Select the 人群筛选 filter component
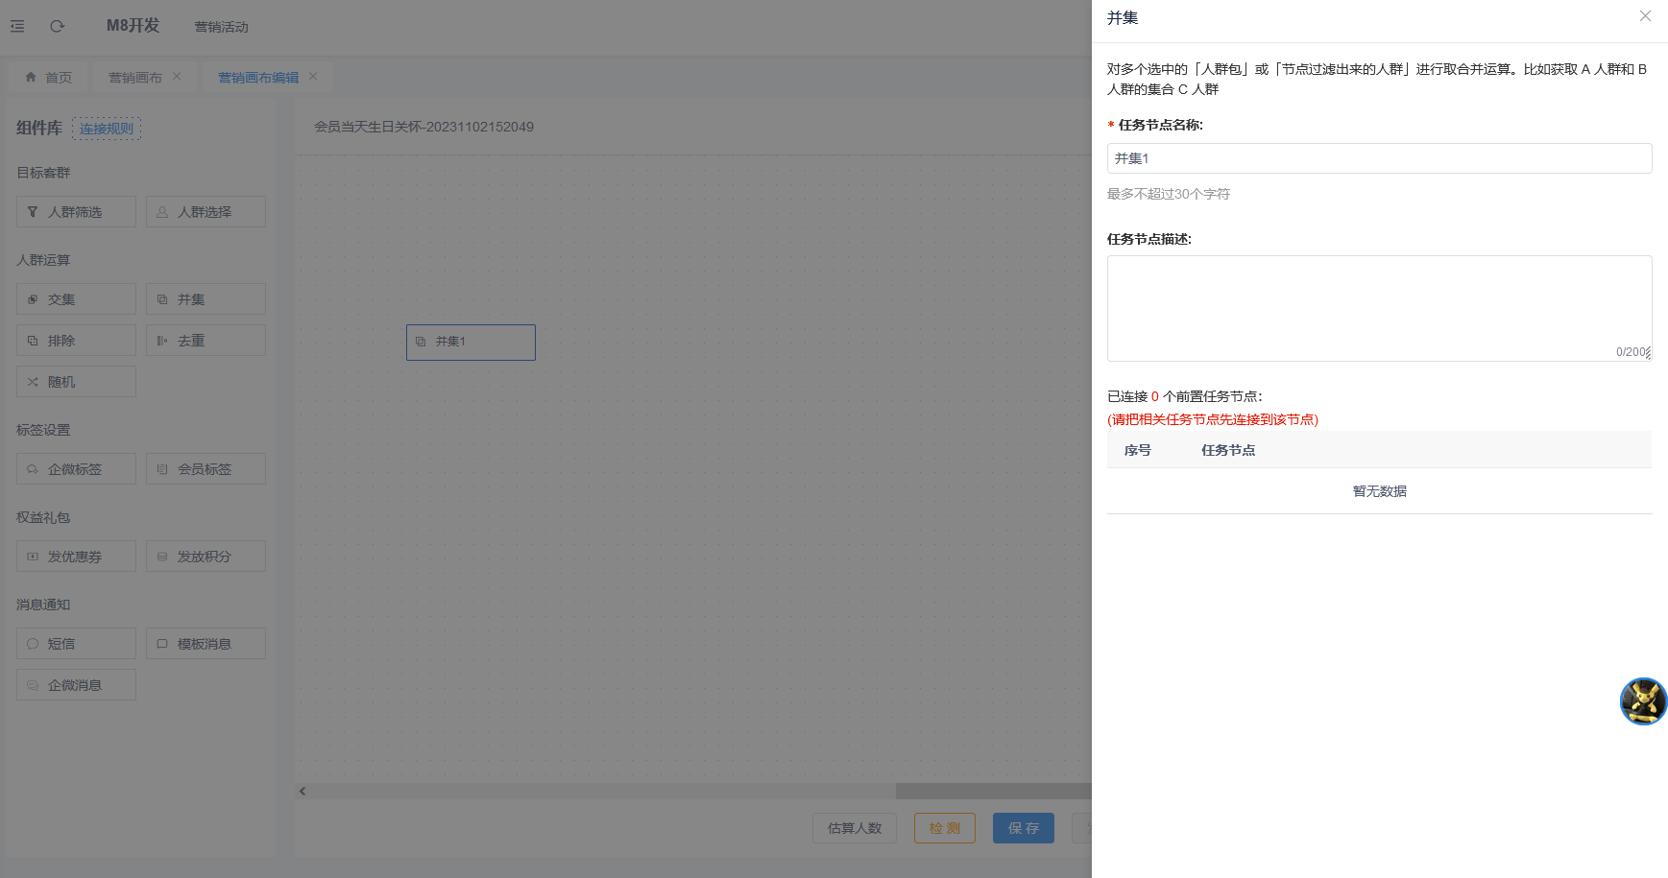Viewport: 1668px width, 878px height. pos(76,212)
